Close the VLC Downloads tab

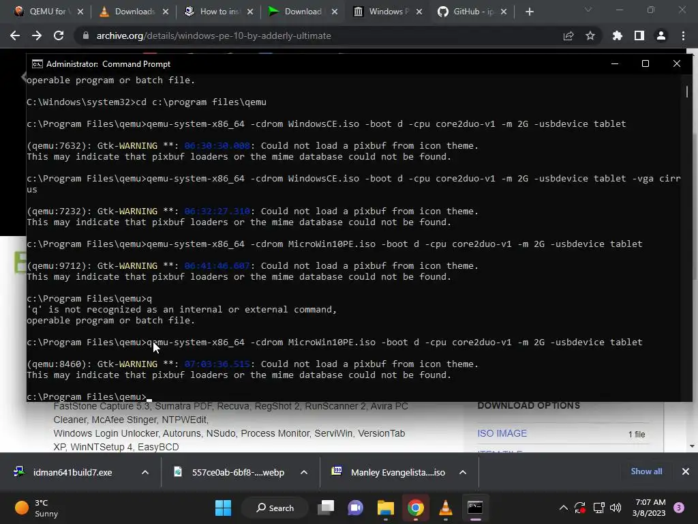[x=166, y=12]
